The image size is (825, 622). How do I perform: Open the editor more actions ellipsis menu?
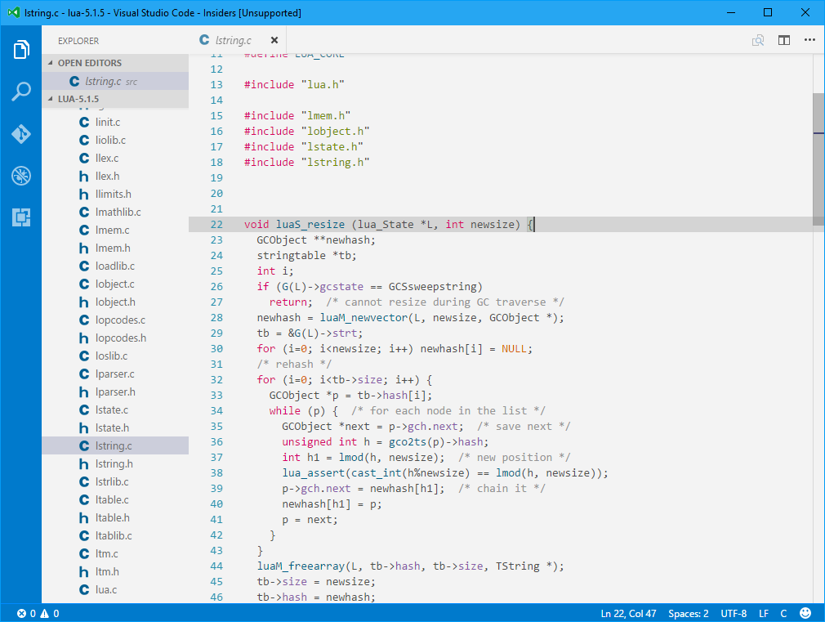[809, 40]
